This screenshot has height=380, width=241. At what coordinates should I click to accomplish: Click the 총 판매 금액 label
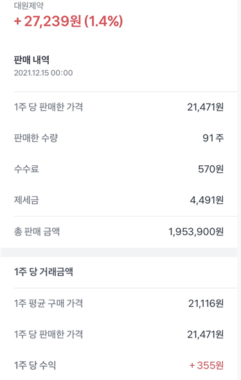point(37,231)
